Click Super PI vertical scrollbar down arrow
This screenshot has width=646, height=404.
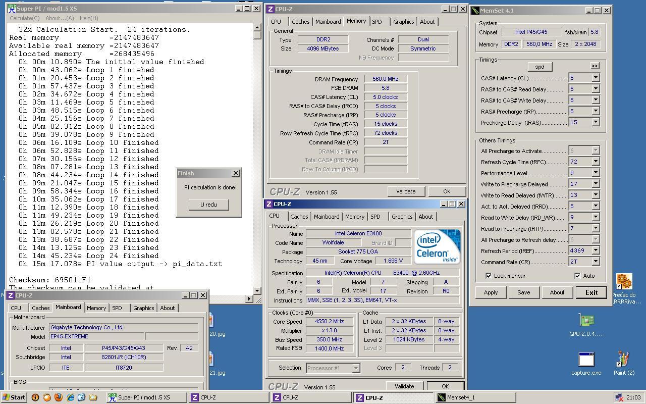tap(257, 291)
